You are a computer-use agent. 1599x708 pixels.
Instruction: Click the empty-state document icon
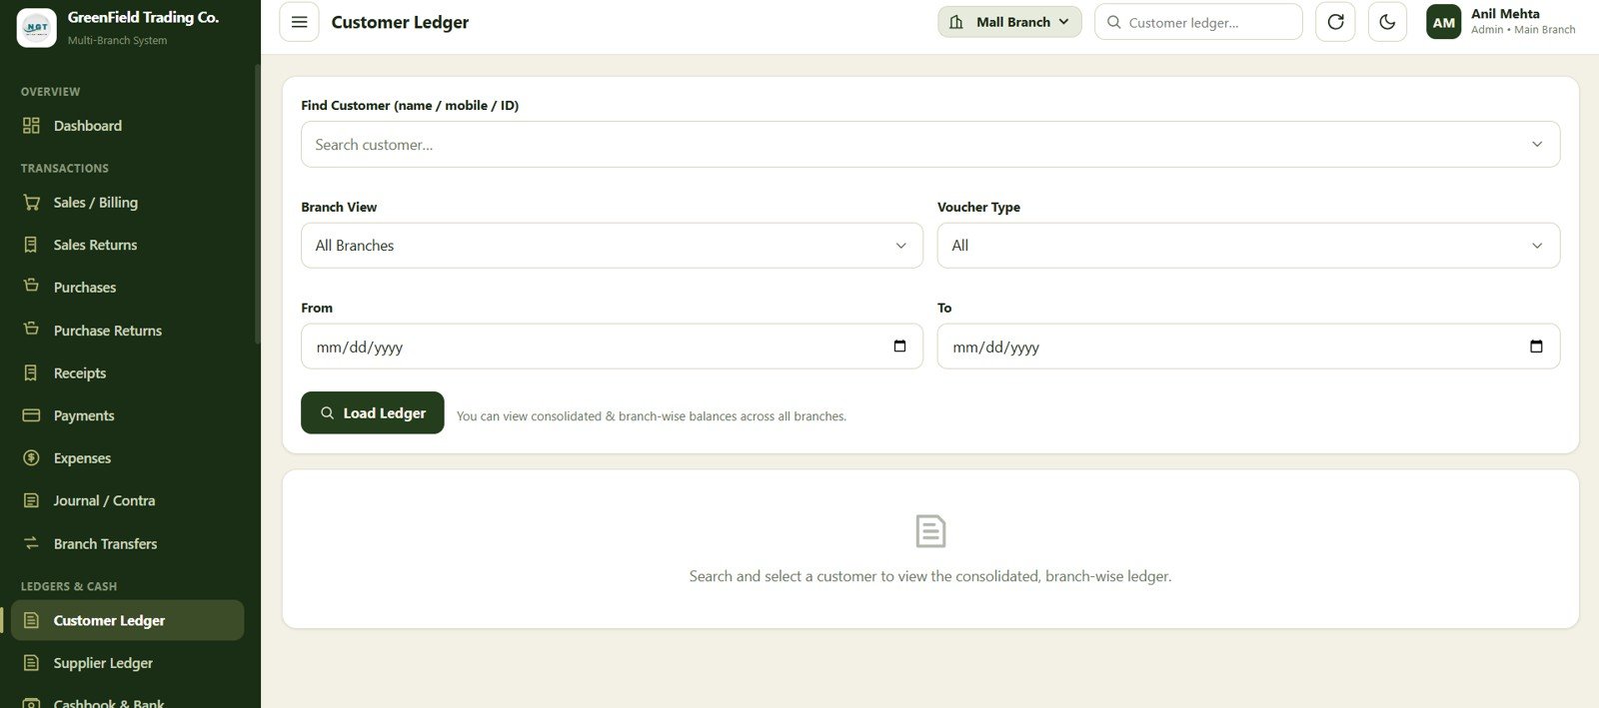click(x=930, y=531)
